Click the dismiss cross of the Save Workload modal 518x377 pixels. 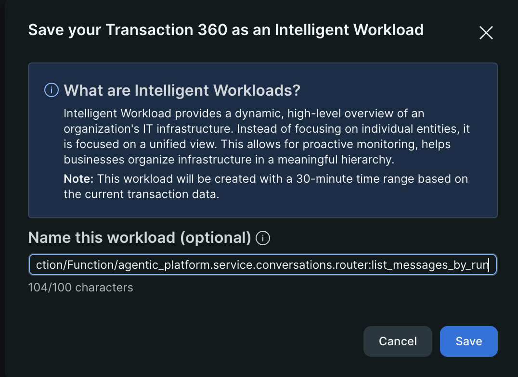[486, 33]
